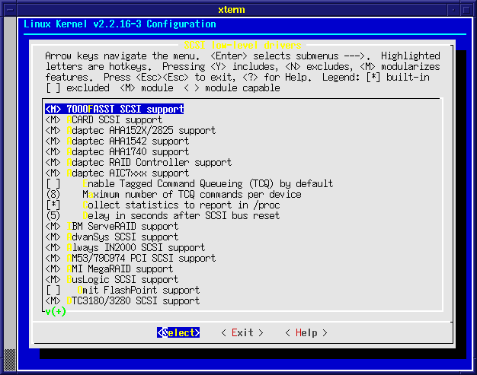Select Adaptec RAID Controller support
This screenshot has width=477, height=375.
coord(149,162)
